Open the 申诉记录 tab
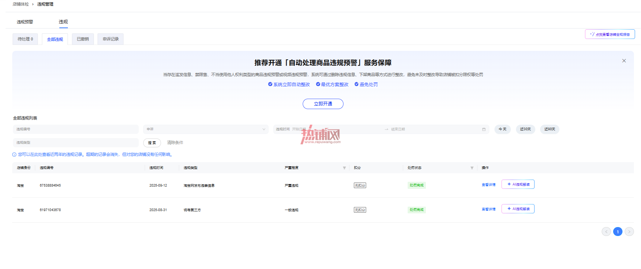Screen dimensions: 641x269 111,39
